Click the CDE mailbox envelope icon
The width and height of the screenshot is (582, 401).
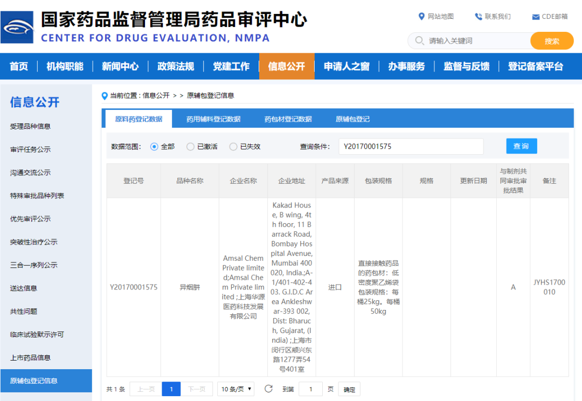click(x=536, y=17)
